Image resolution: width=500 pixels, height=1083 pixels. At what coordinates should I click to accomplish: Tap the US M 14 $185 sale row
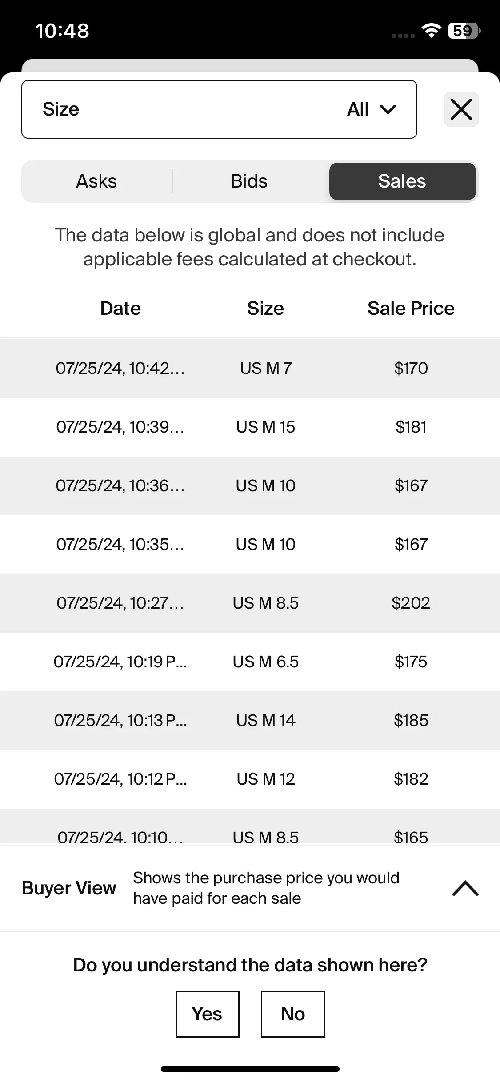[250, 721]
